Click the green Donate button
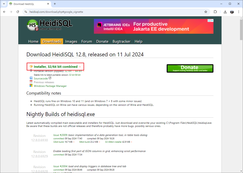The width and height of the screenshot is (243, 173). coord(190,68)
